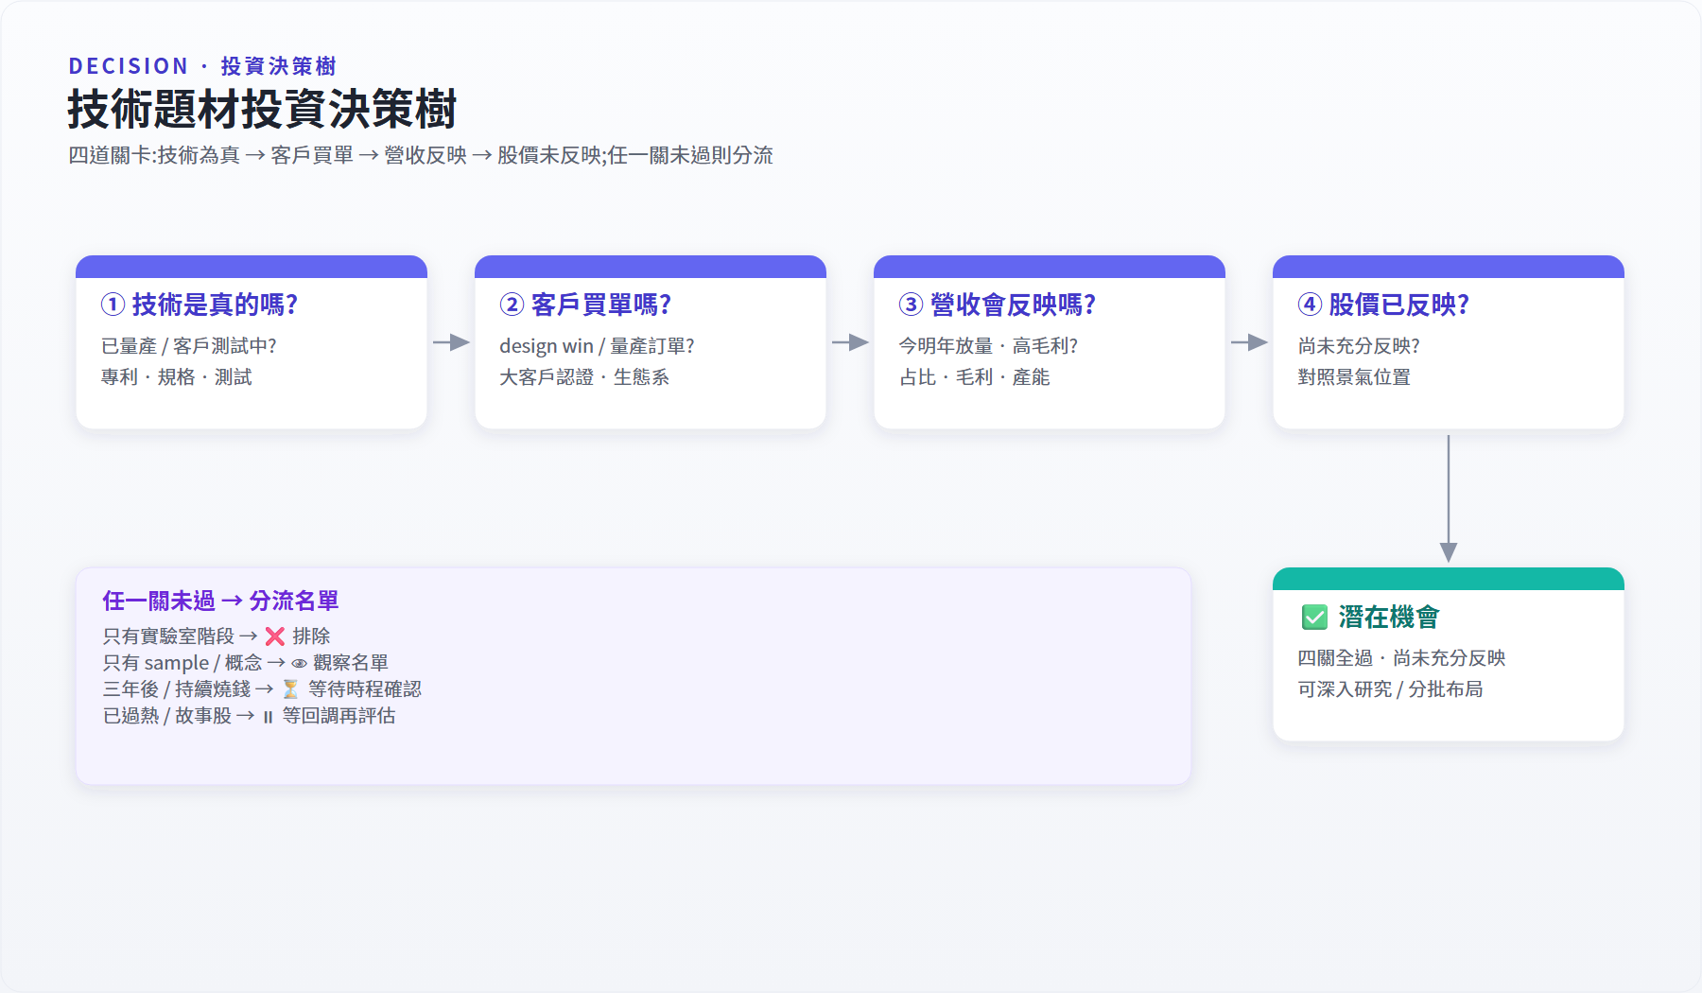Viewport: 1702px width, 993px height.
Task: Click the 潛在機會 card title
Action: point(1389,618)
